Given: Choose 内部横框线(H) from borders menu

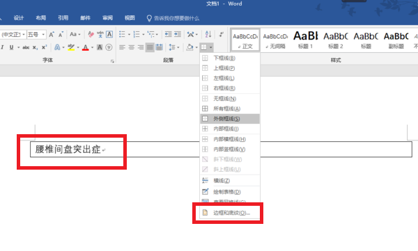Looking at the screenshot, I should click(x=230, y=139).
